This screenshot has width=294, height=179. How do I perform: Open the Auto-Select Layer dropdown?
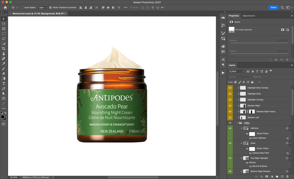tap(42, 7)
